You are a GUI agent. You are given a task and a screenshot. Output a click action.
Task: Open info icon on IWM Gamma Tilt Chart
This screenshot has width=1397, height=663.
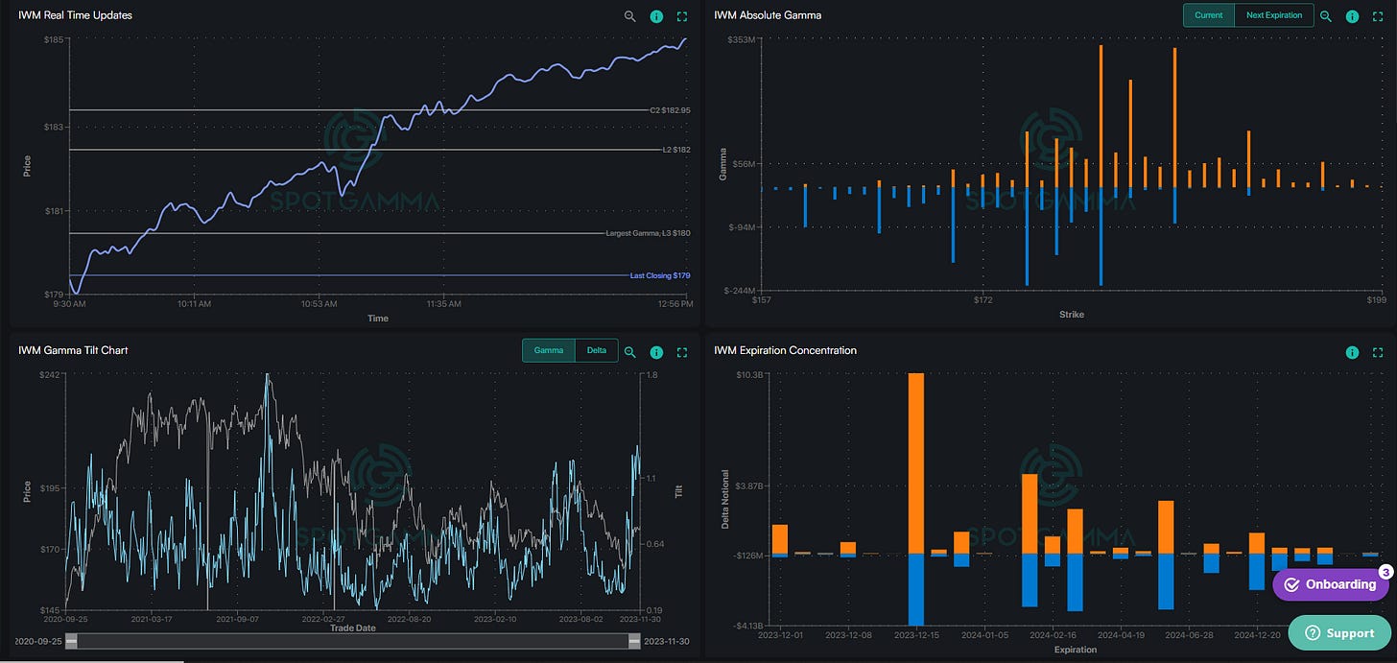[x=656, y=352]
